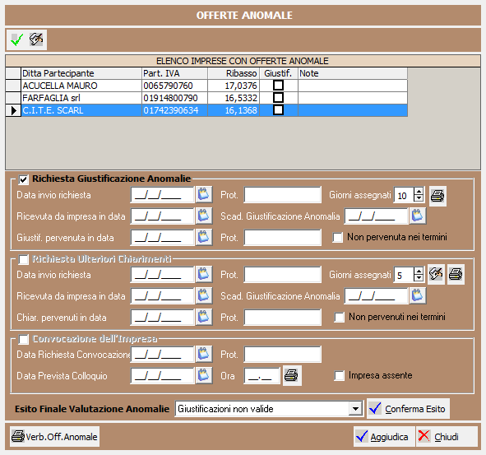486x455 pixels.
Task: Check Impresa assente option
Action: (x=339, y=375)
